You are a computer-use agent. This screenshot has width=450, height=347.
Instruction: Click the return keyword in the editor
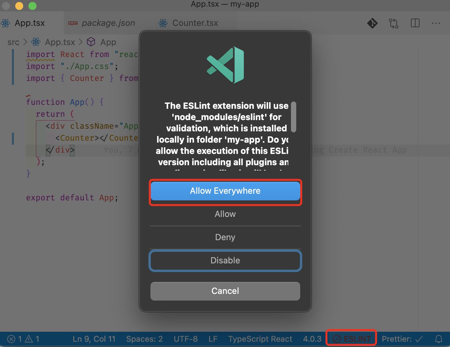(50, 114)
